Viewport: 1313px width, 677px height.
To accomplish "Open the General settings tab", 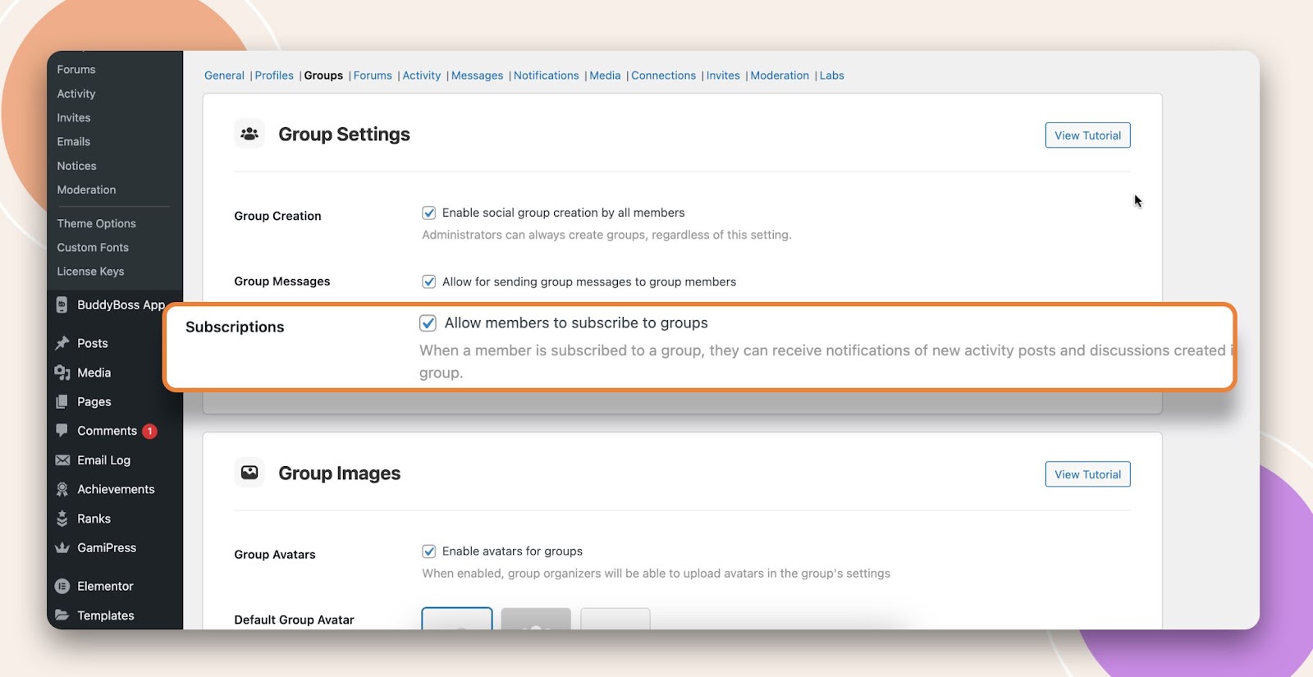I will [224, 75].
